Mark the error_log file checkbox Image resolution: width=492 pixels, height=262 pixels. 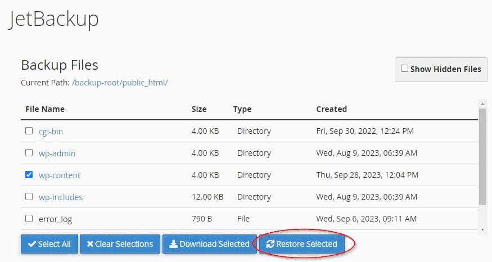(29, 219)
